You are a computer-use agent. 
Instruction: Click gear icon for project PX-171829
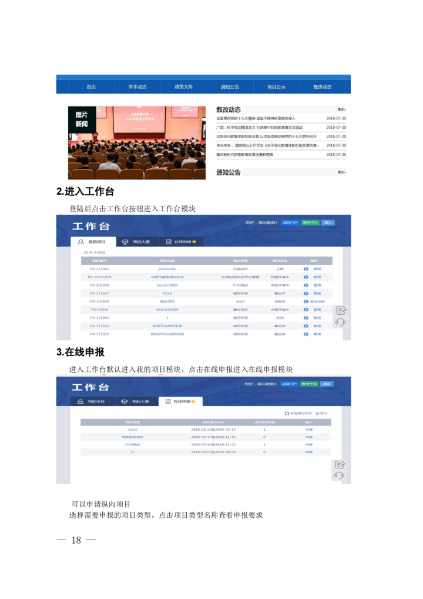tap(305, 334)
